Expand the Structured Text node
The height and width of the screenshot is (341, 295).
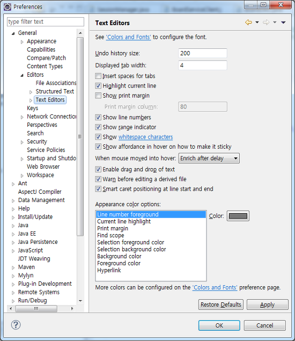[31, 92]
